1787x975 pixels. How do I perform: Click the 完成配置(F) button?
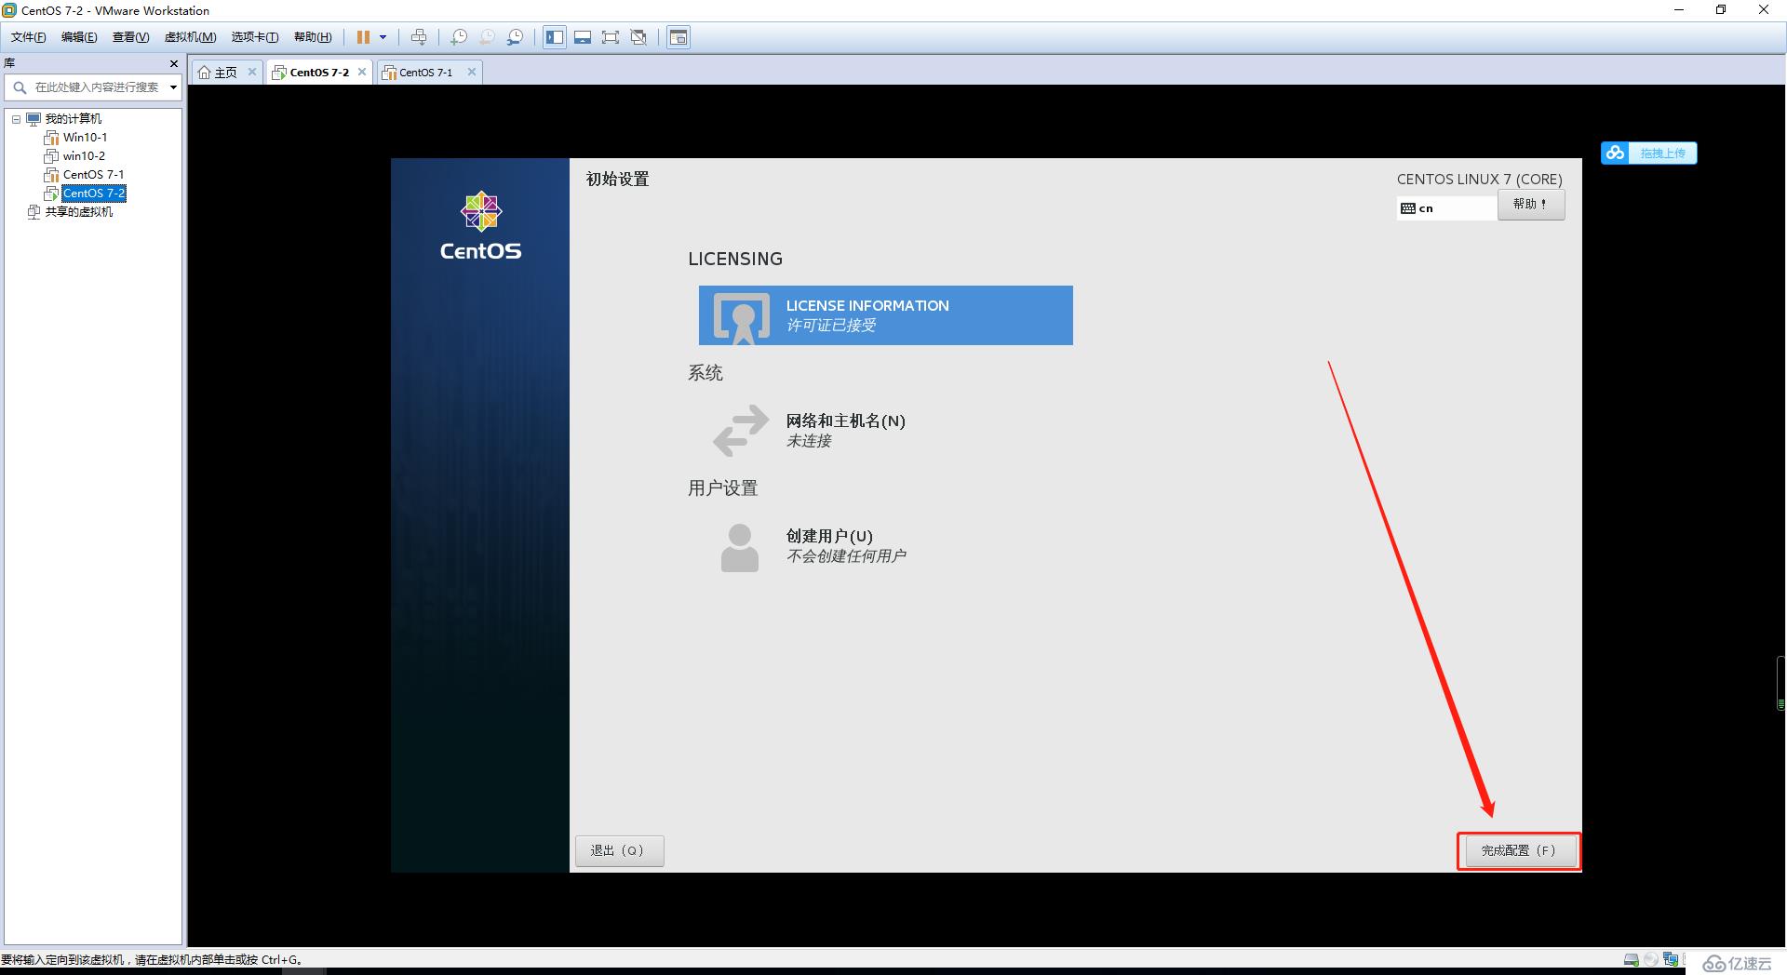point(1520,850)
